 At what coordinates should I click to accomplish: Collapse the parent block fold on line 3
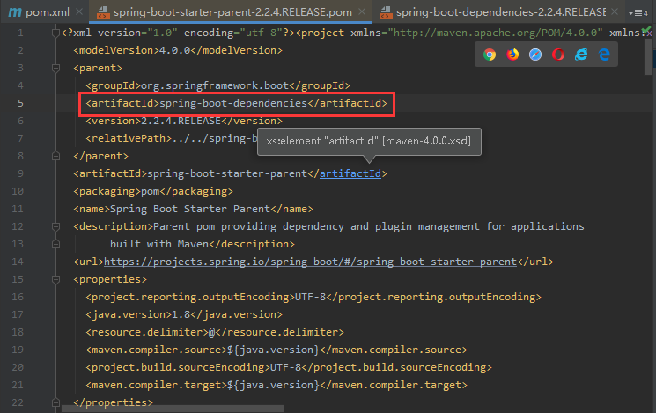pos(55,68)
